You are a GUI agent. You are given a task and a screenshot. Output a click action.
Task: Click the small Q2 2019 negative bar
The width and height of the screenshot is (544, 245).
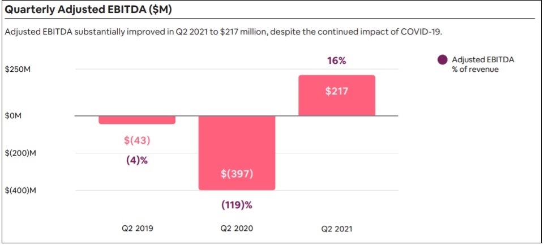[136, 120]
